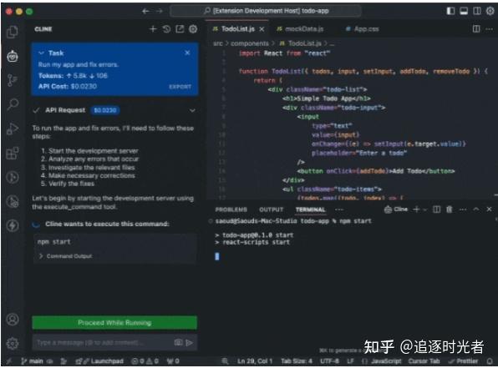Go forward using navigation arrow
498x368 pixels.
(159, 11)
